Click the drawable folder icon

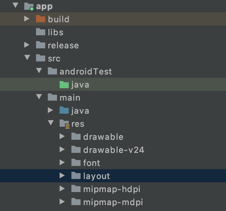point(76,137)
